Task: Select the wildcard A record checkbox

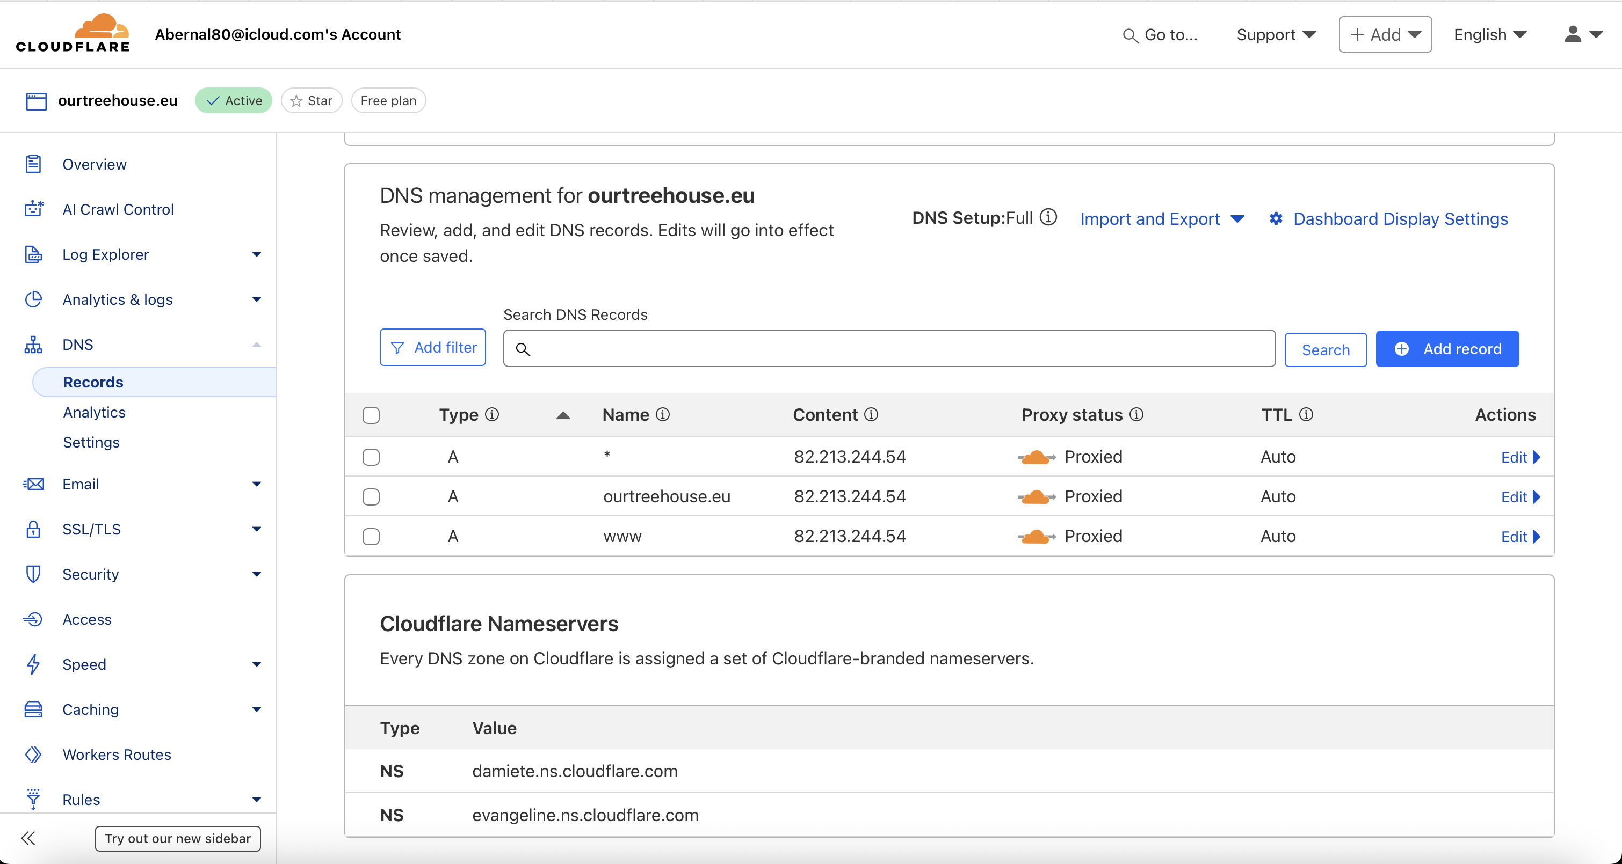Action: tap(371, 457)
